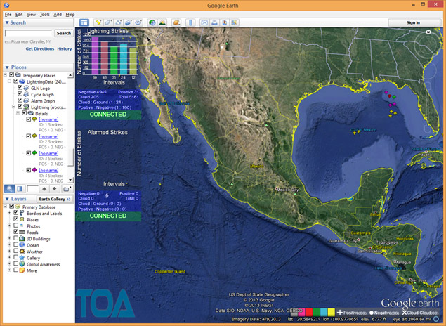The image size is (446, 326).
Task: Select the Ruler tool icon
Action: (x=190, y=22)
